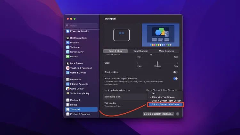Select the Mouse icon in sidebar
Viewport: 240px width, 135px height.
pyautogui.click(x=68, y=105)
